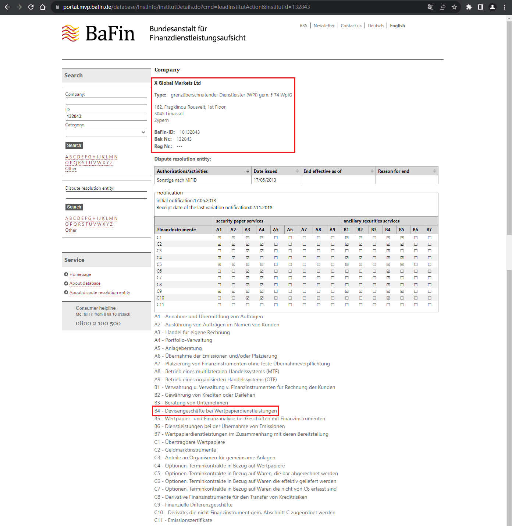Viewport: 512px width, 526px height.
Task: Toggle the C9 row A2 checkbox
Action: (233, 291)
